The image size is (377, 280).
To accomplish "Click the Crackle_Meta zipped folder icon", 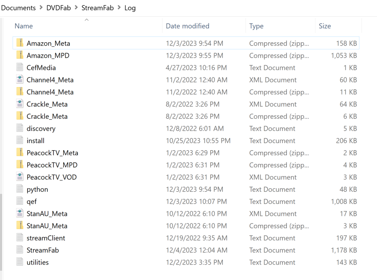I will 20,116.
